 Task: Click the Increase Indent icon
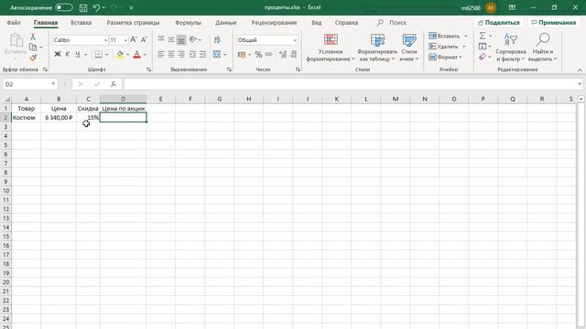pos(202,55)
